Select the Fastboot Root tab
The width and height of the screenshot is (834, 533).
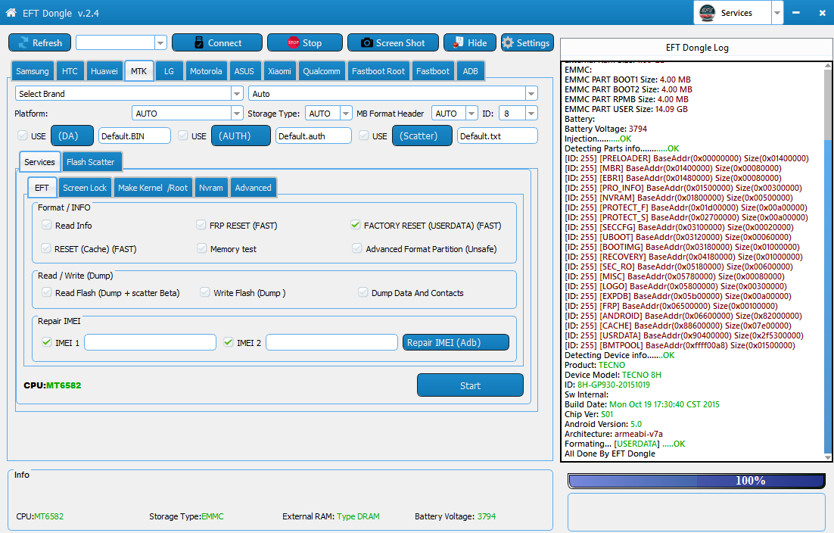click(378, 70)
